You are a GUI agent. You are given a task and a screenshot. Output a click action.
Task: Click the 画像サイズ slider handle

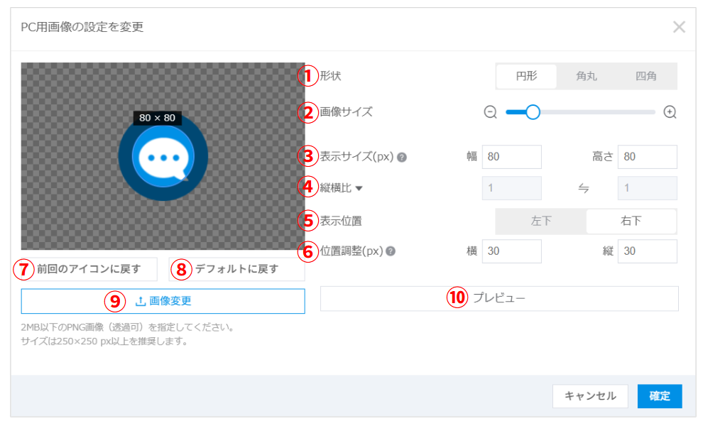(x=533, y=112)
